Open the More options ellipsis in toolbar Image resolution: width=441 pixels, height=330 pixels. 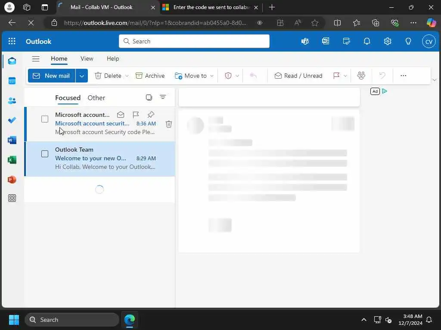click(x=403, y=76)
